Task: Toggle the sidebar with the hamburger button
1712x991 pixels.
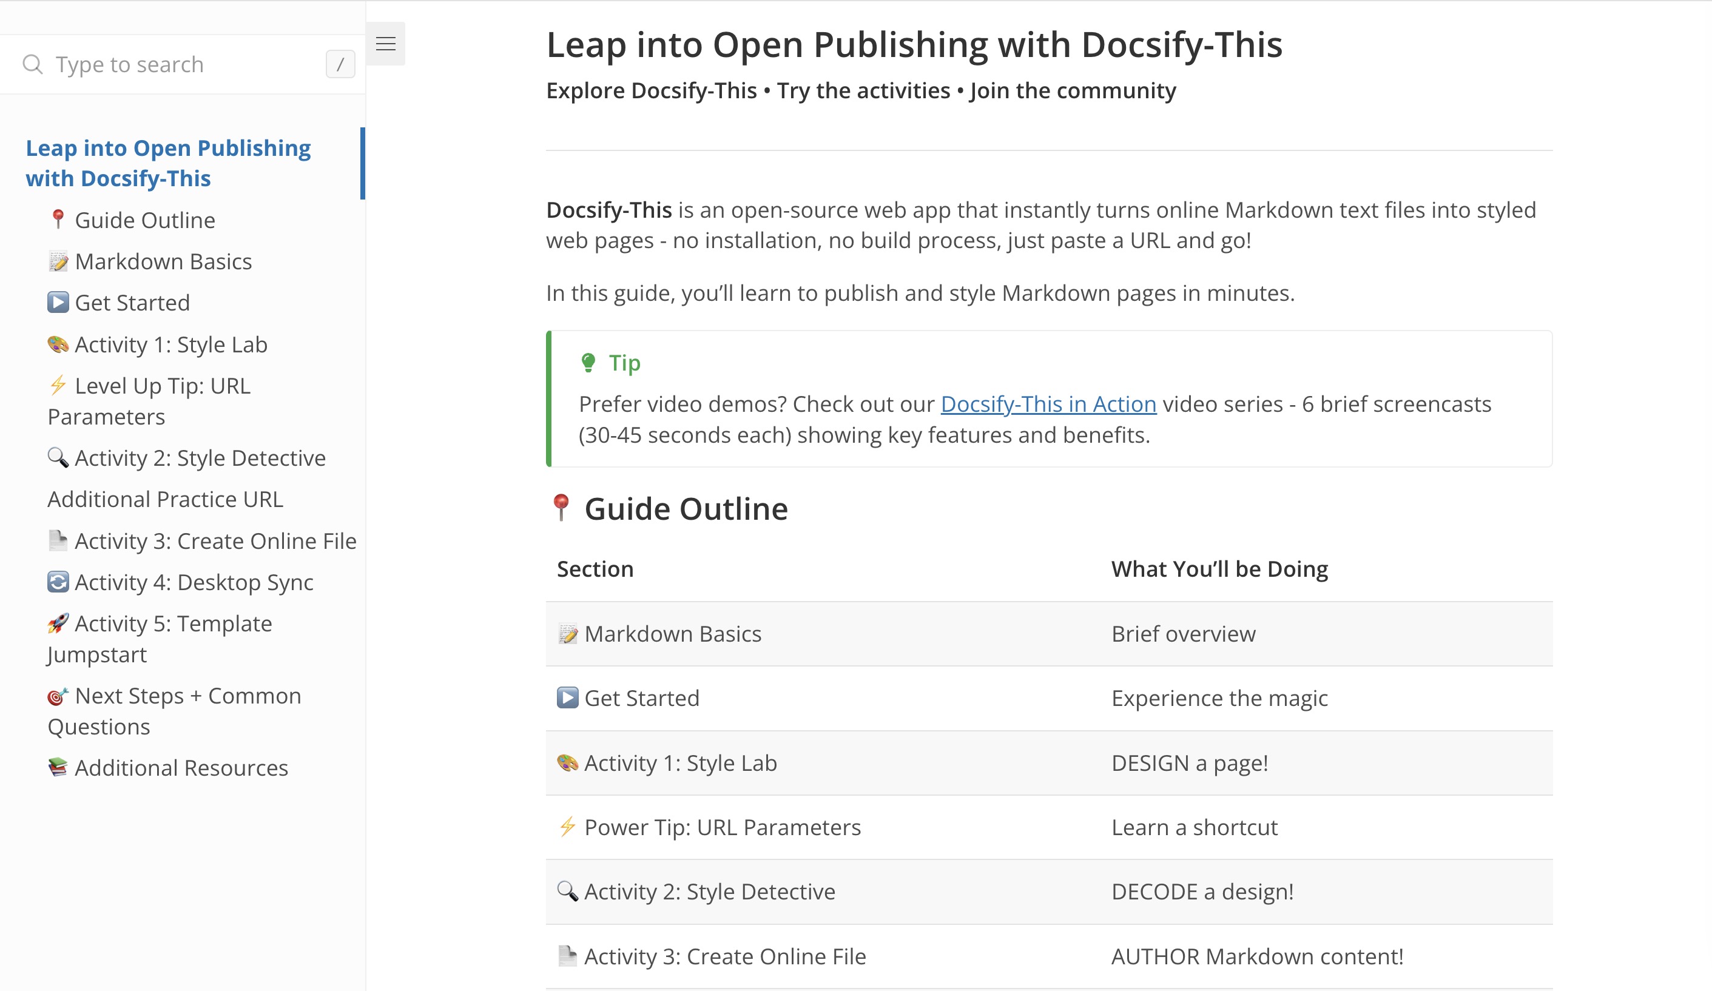Action: coord(385,44)
